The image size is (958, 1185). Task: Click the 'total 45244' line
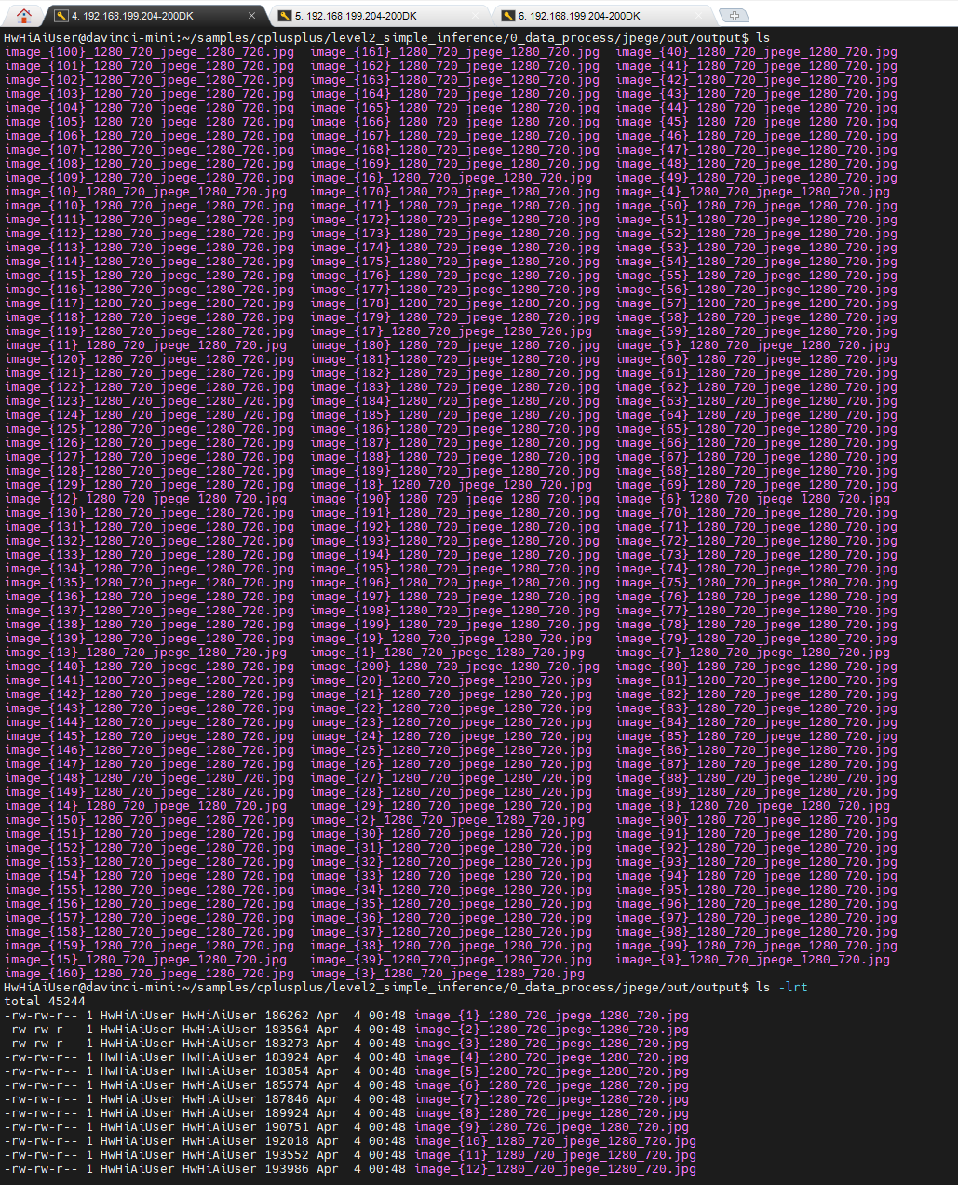[x=45, y=1001]
